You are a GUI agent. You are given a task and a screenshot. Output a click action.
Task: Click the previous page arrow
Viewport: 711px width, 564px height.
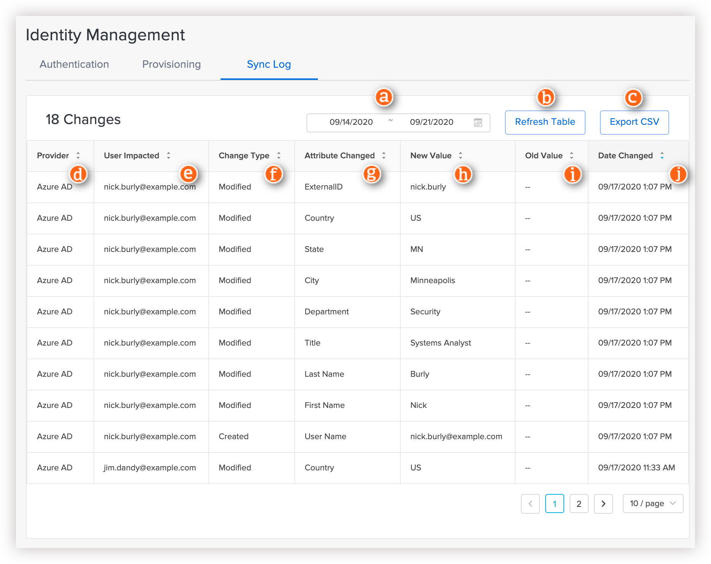pyautogui.click(x=530, y=504)
